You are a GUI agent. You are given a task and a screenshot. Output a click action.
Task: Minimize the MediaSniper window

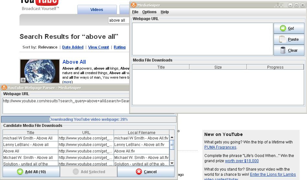[x=290, y=5]
